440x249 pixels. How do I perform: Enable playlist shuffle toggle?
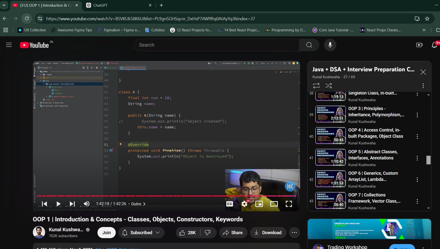[329, 85]
